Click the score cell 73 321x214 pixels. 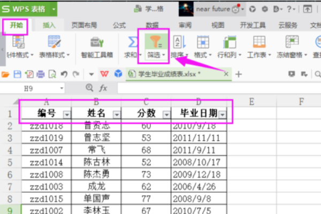[x=146, y=174]
